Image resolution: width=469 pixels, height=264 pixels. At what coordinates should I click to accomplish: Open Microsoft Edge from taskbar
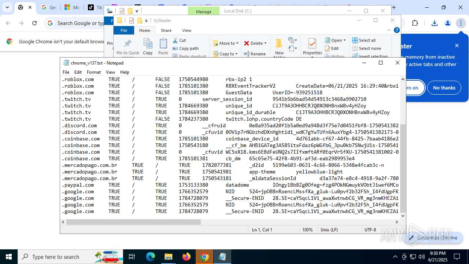pyautogui.click(x=151, y=257)
